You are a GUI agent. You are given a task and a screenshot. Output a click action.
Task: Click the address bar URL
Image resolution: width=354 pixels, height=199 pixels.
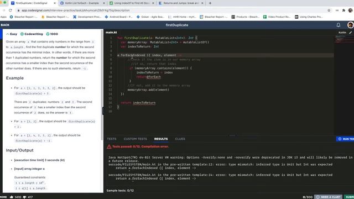[76, 11]
